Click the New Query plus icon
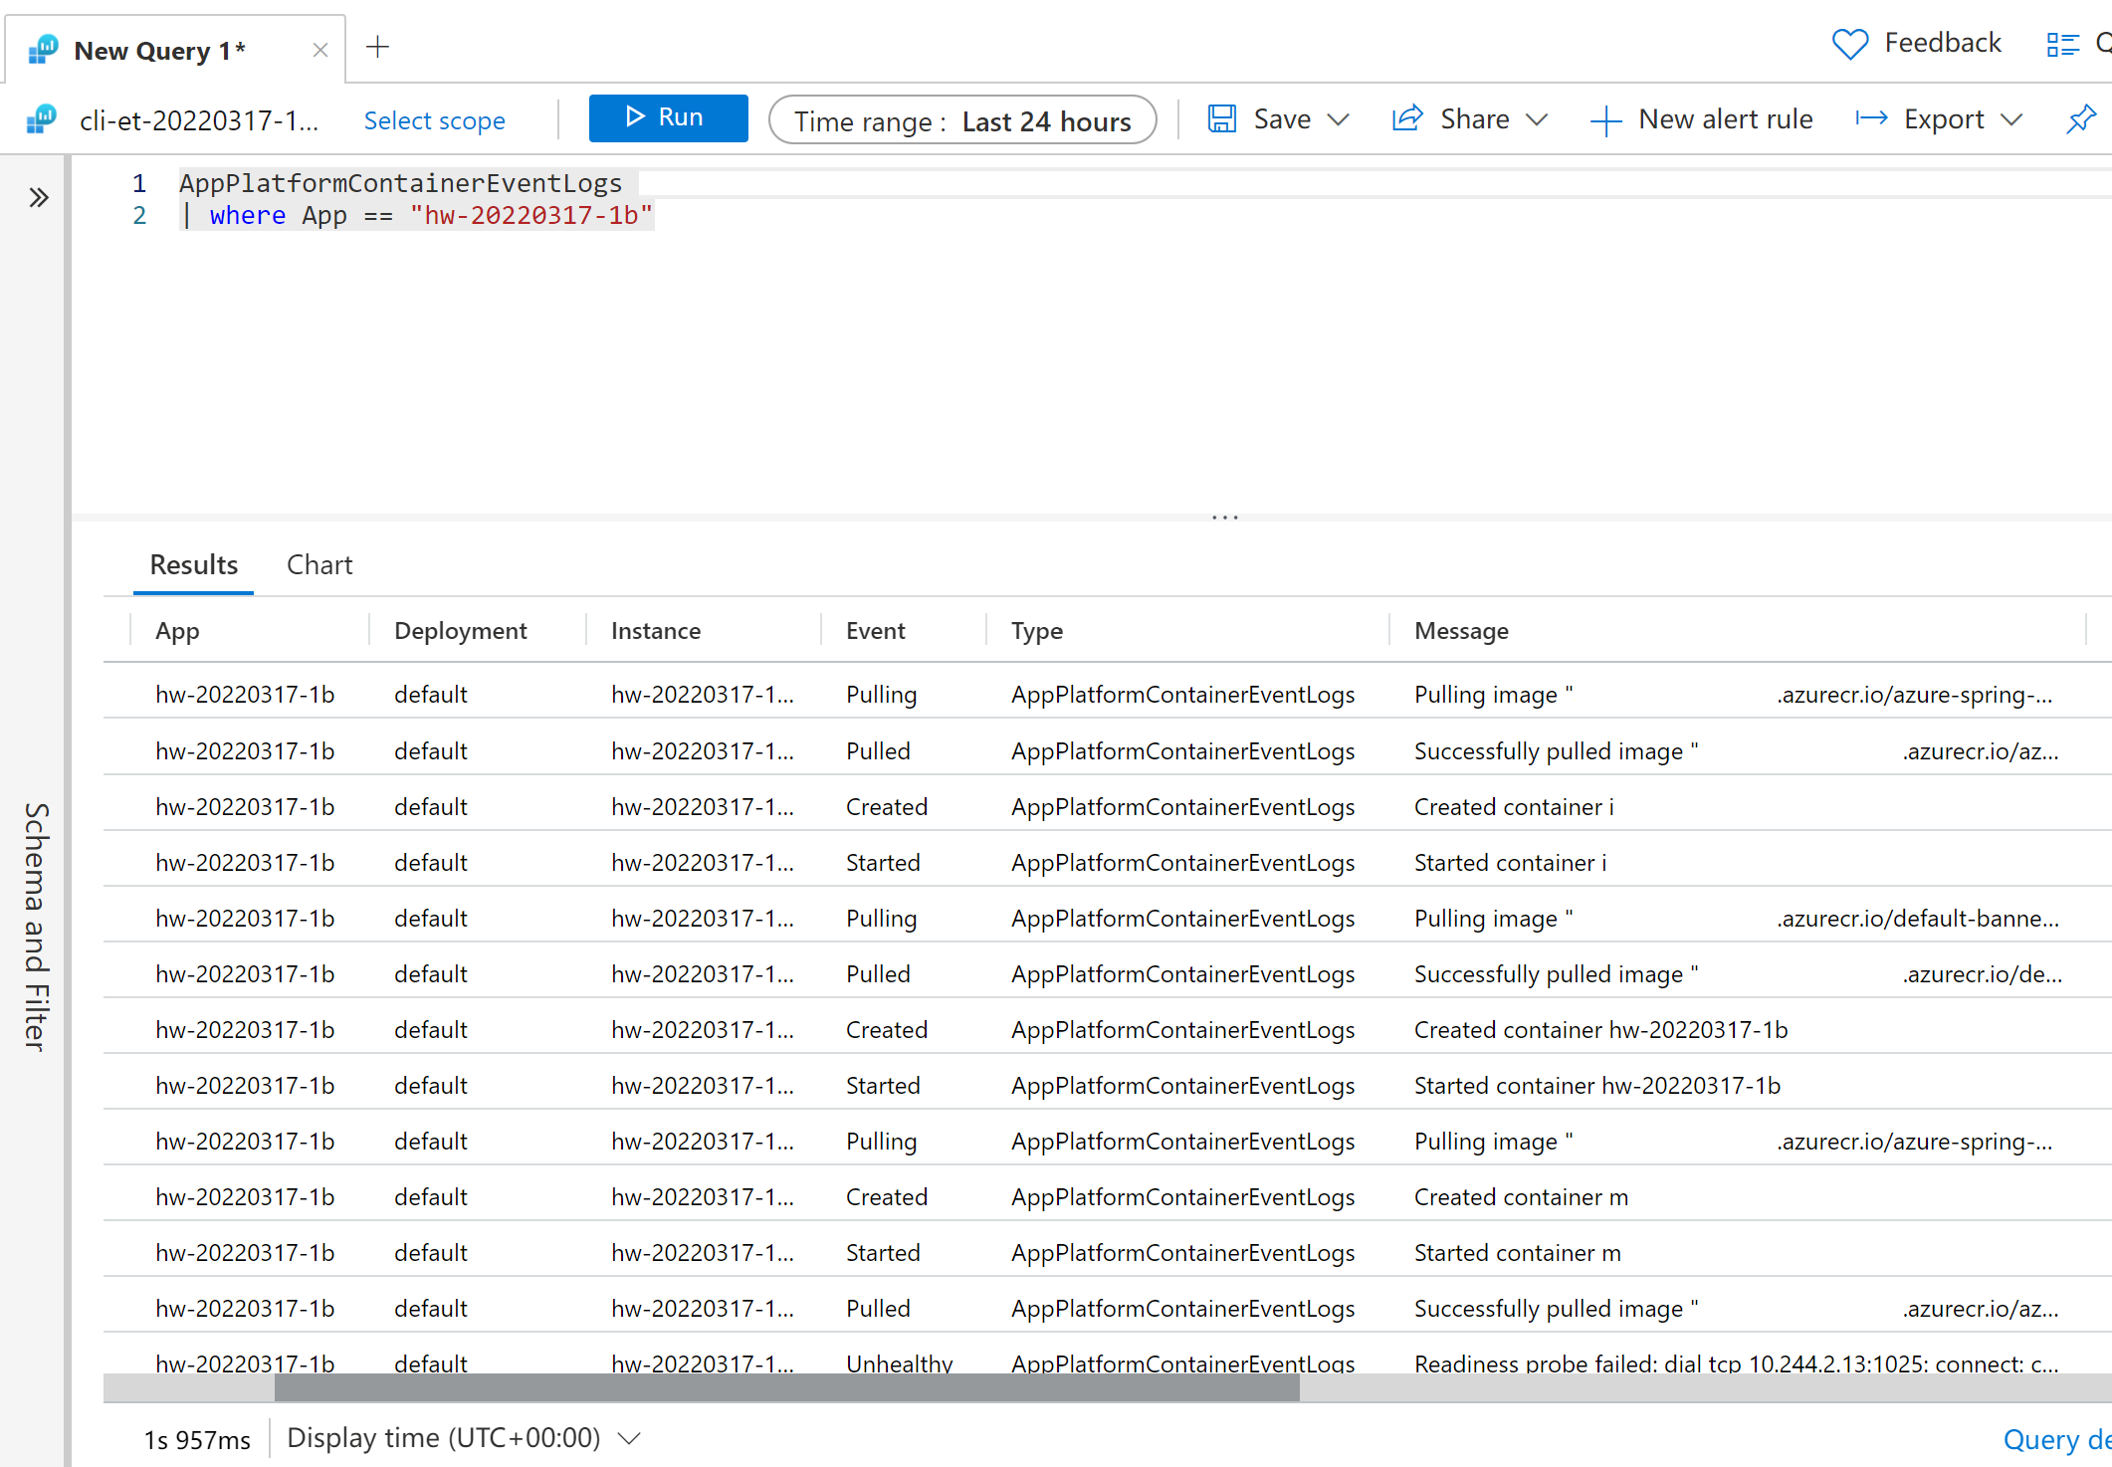2112x1467 pixels. [x=377, y=45]
